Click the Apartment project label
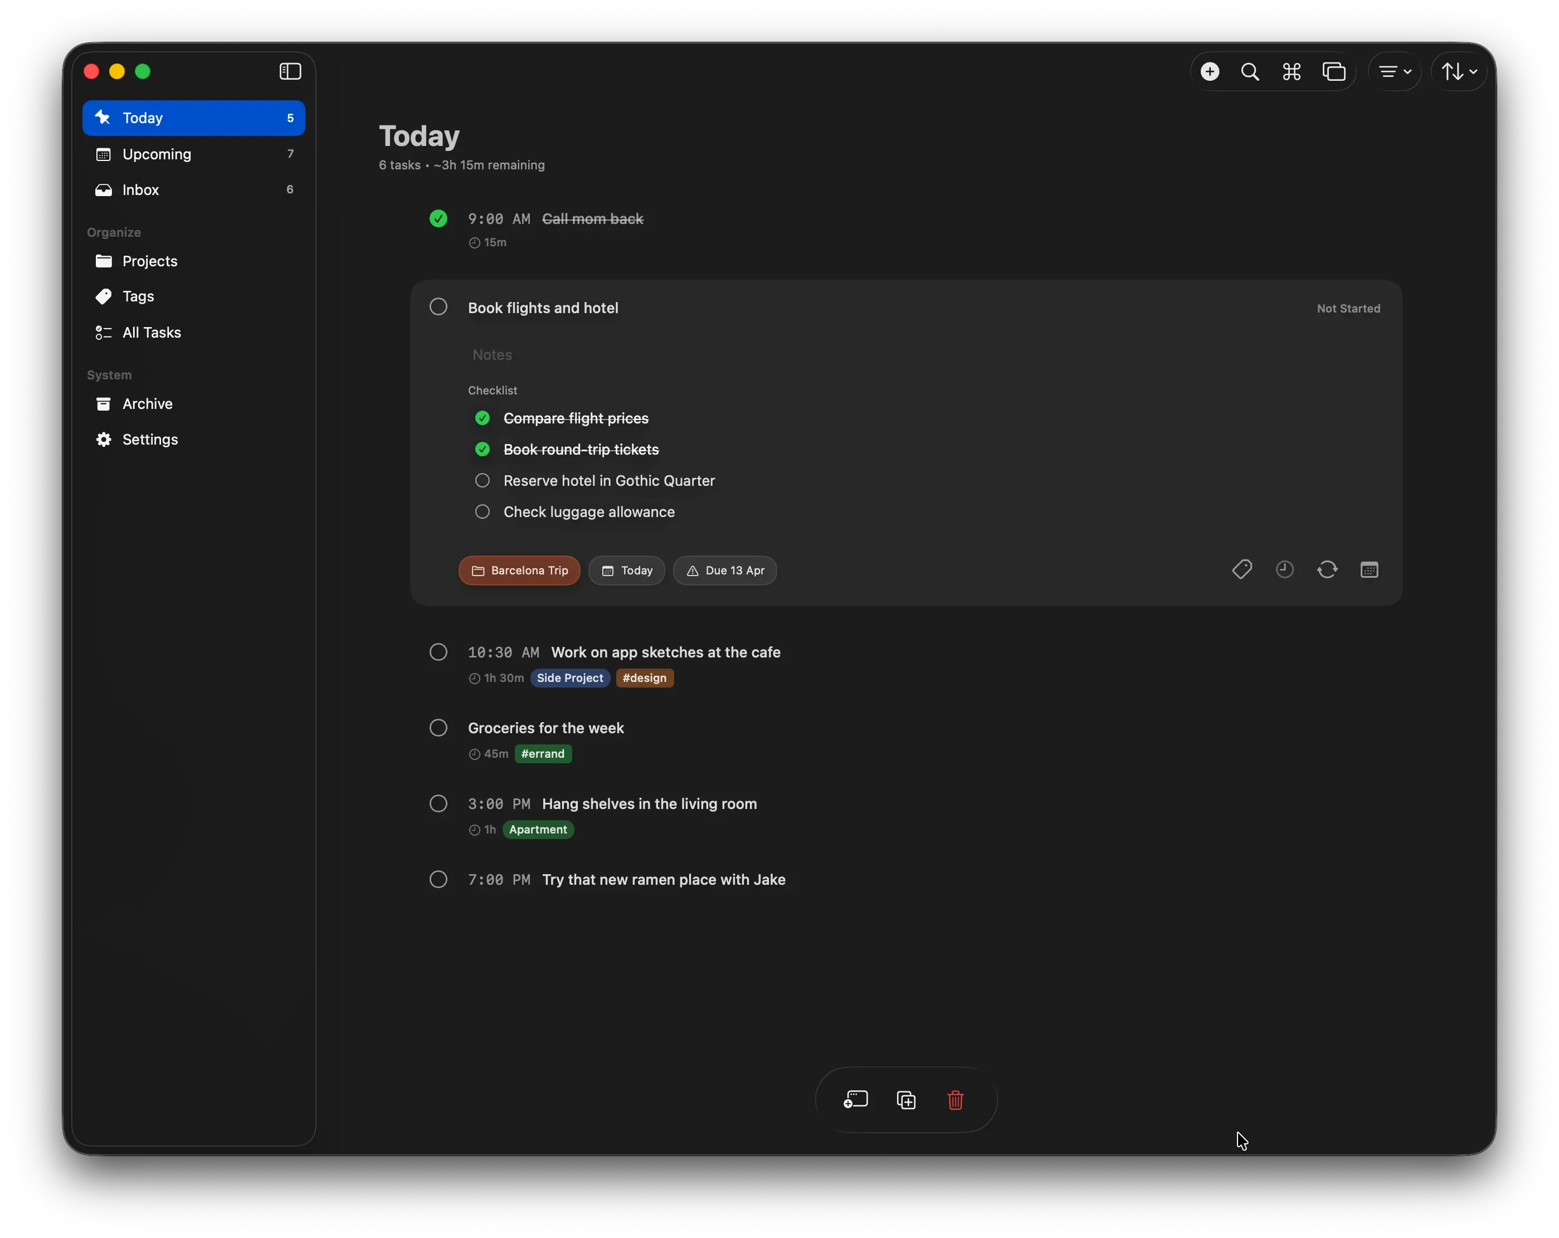Viewport: 1559px width, 1238px height. tap(538, 830)
